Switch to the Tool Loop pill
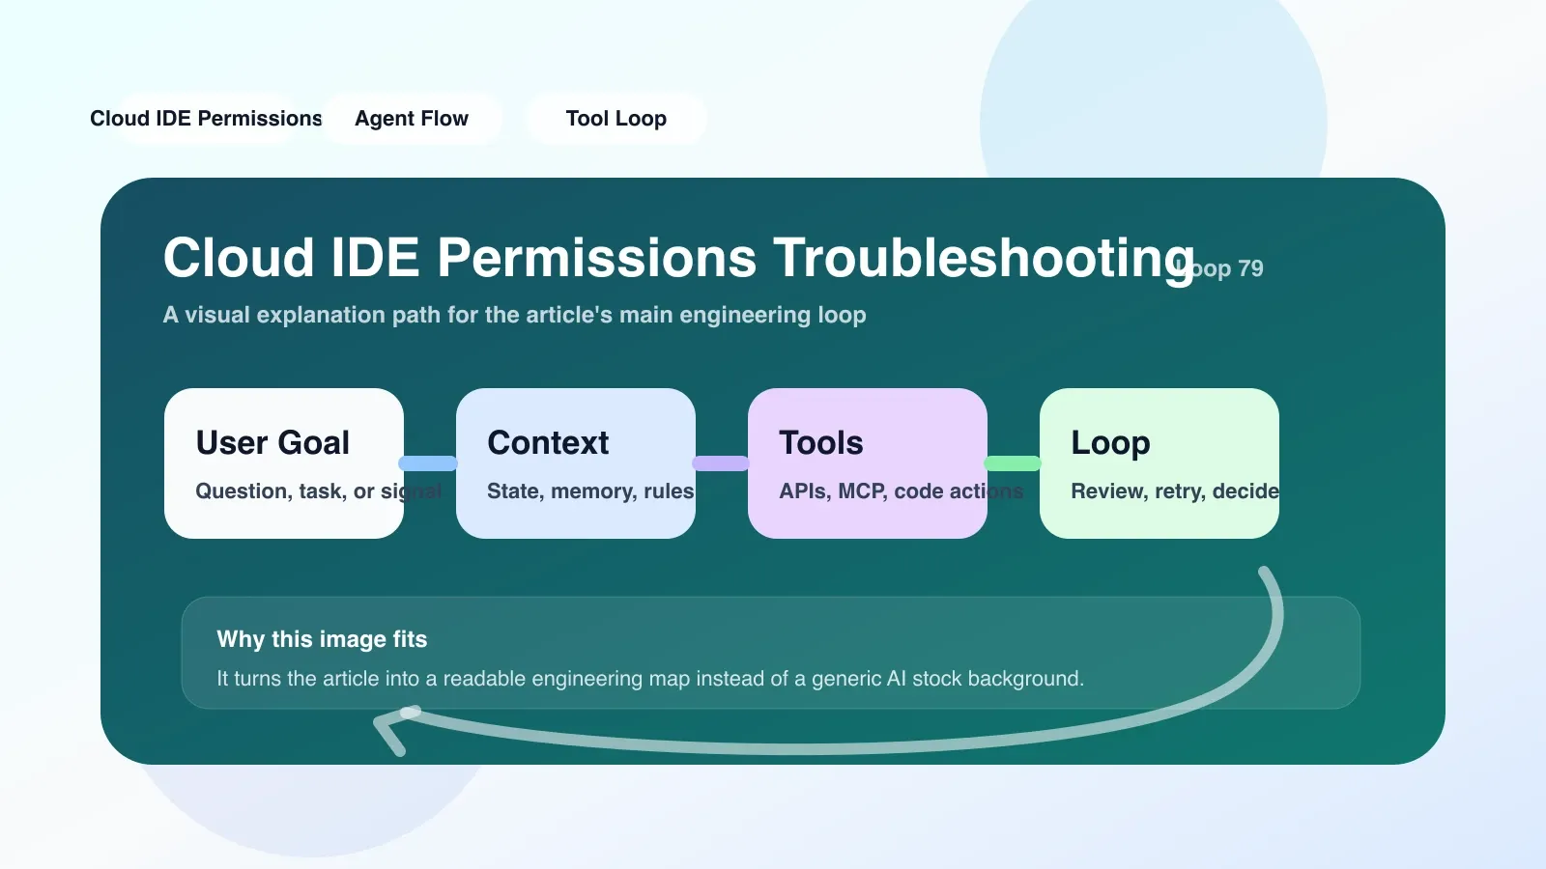The image size is (1546, 869). pos(616,119)
